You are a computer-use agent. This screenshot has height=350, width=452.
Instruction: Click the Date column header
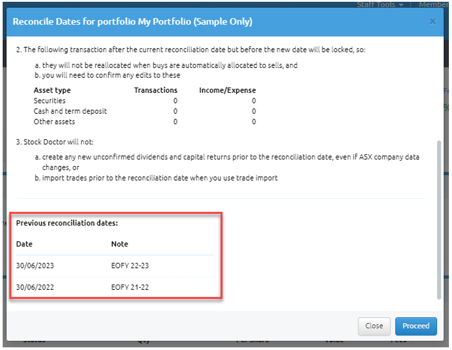pos(24,244)
